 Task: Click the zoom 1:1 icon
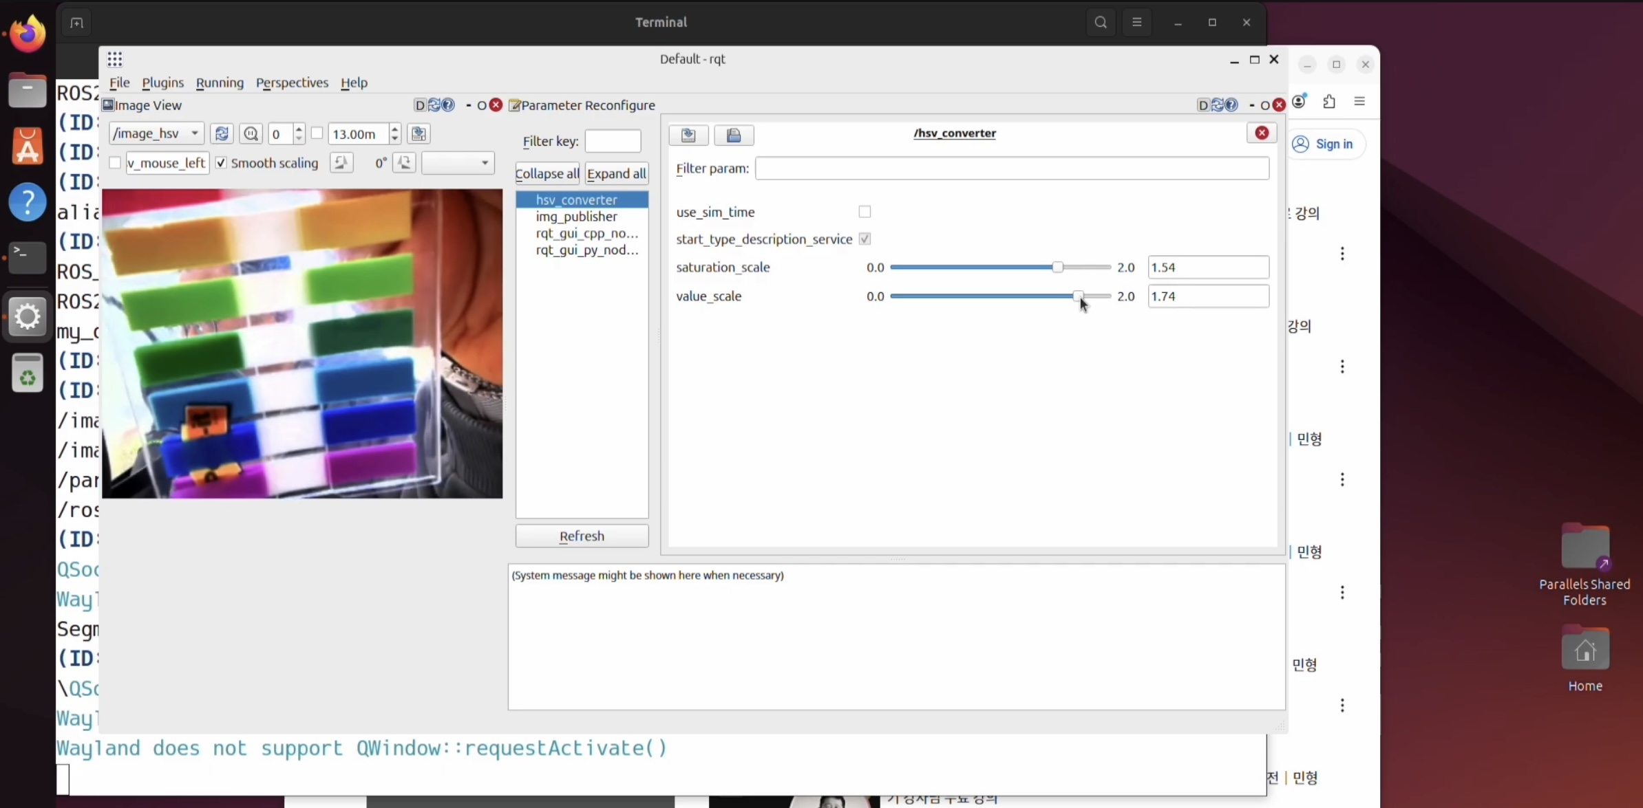point(251,133)
